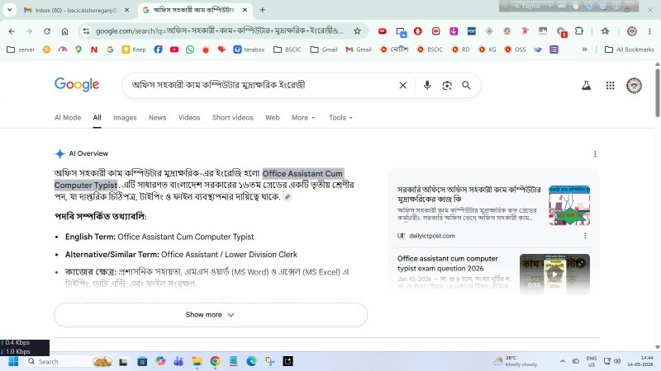Image resolution: width=661 pixels, height=371 pixels.
Task: Bookmark this page with star icon
Action: [357, 31]
